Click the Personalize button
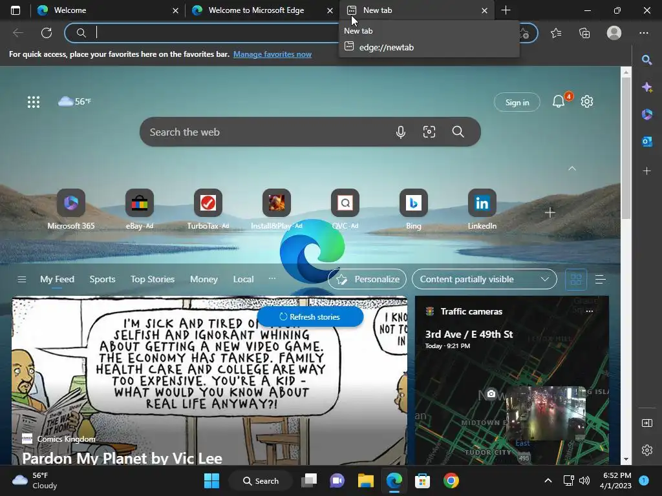 [x=367, y=279]
